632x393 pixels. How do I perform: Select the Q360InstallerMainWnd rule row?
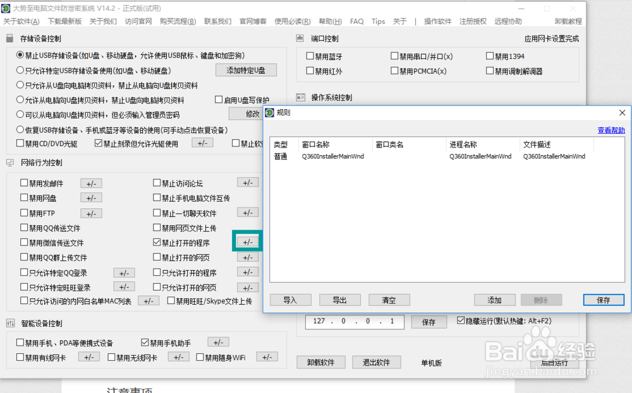click(379, 153)
